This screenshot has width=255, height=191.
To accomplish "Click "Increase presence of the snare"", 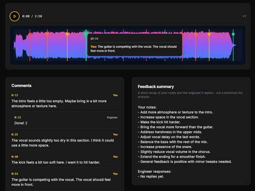I will click(x=165, y=147).
